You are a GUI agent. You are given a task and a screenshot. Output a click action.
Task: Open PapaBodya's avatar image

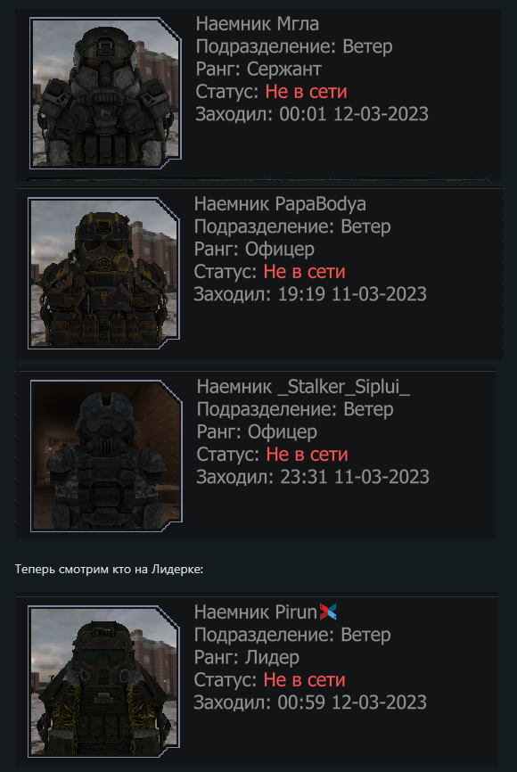coord(103,274)
